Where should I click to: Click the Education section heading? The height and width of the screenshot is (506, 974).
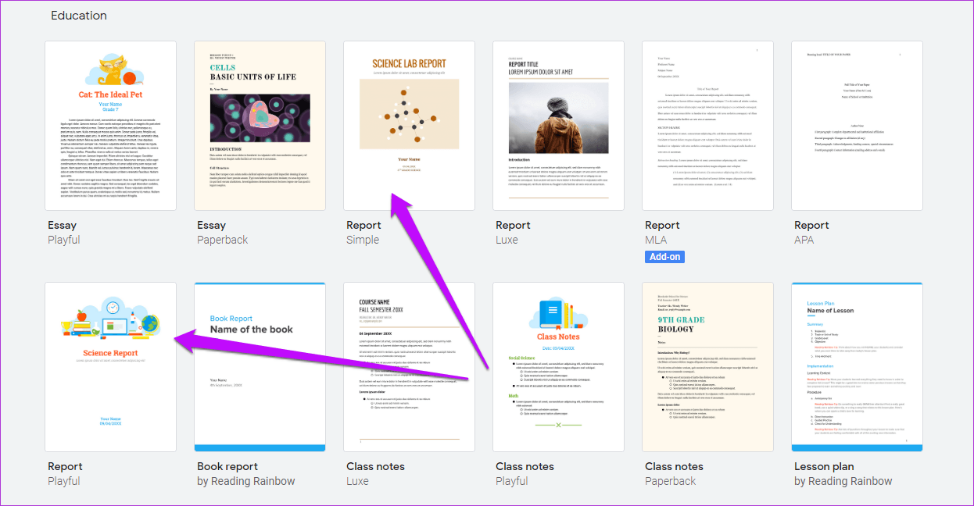pos(79,16)
